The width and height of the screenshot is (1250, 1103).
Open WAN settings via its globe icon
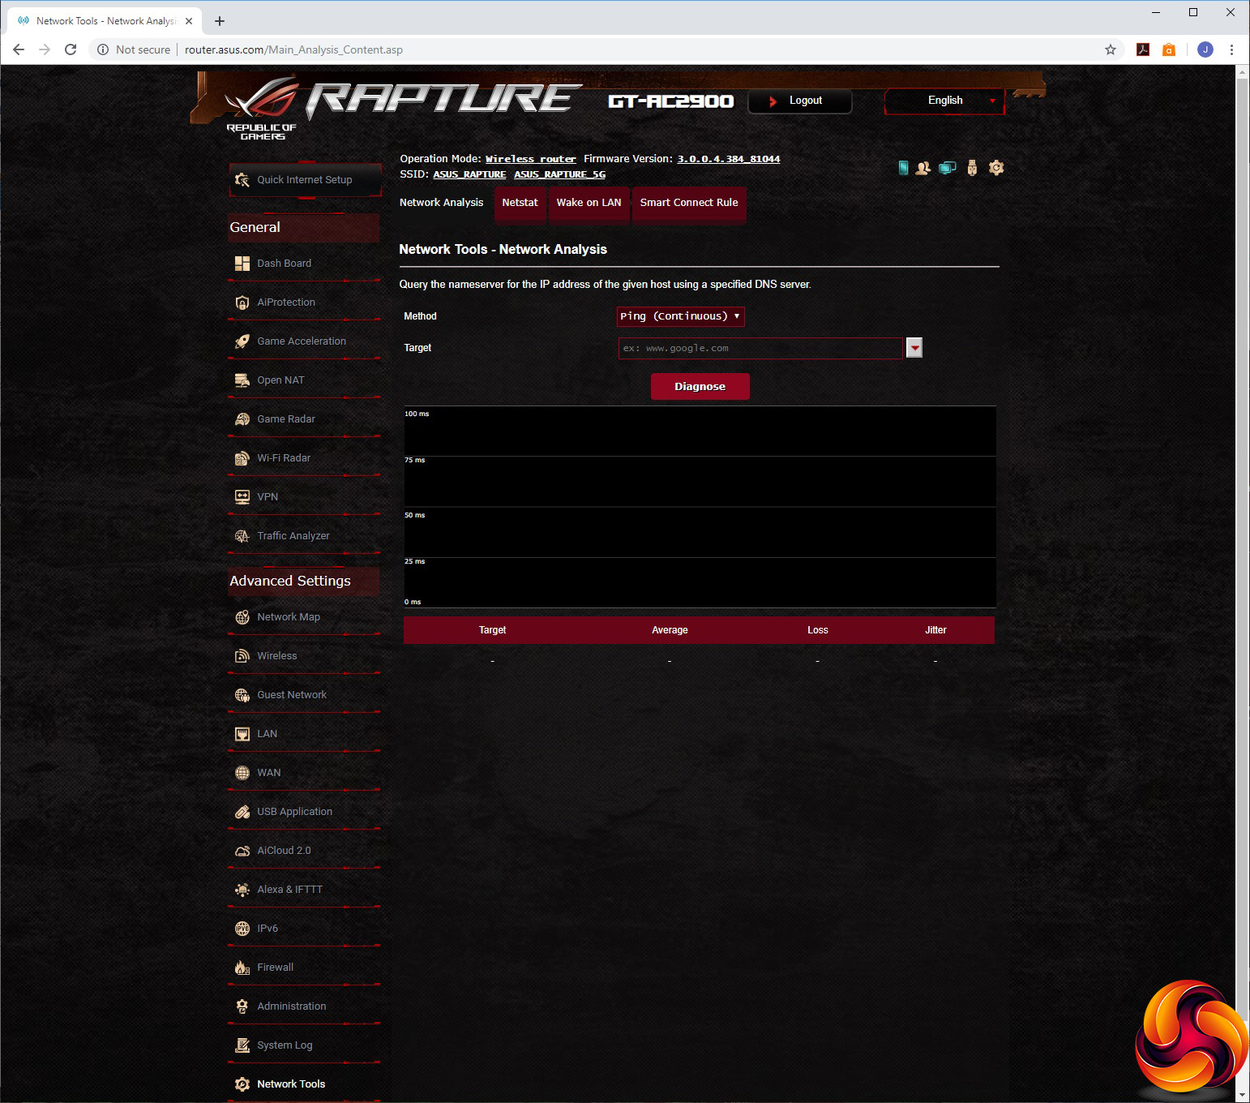[x=242, y=772]
